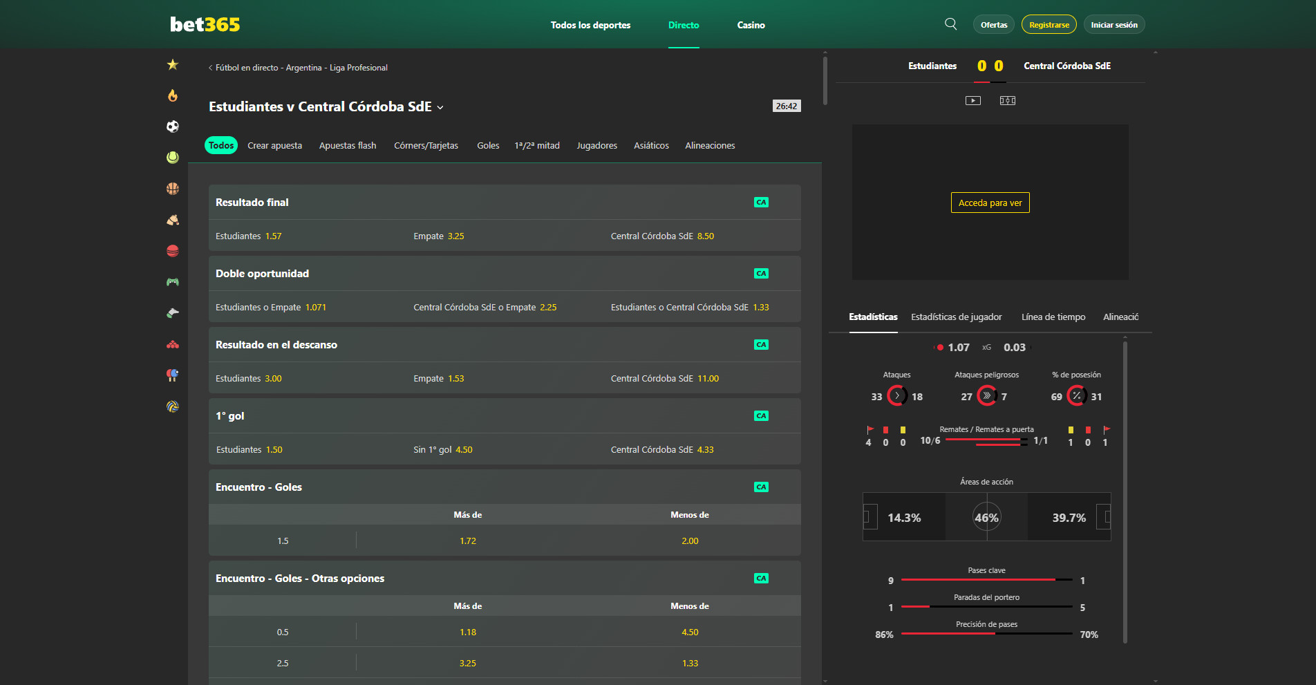Image resolution: width=1316 pixels, height=685 pixels.
Task: Open Todos los deportes in top navigation
Action: 591,25
